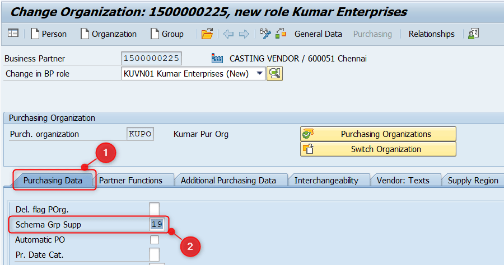Enable the Automatic PO checkbox
This screenshot has width=504, height=265.
155,240
